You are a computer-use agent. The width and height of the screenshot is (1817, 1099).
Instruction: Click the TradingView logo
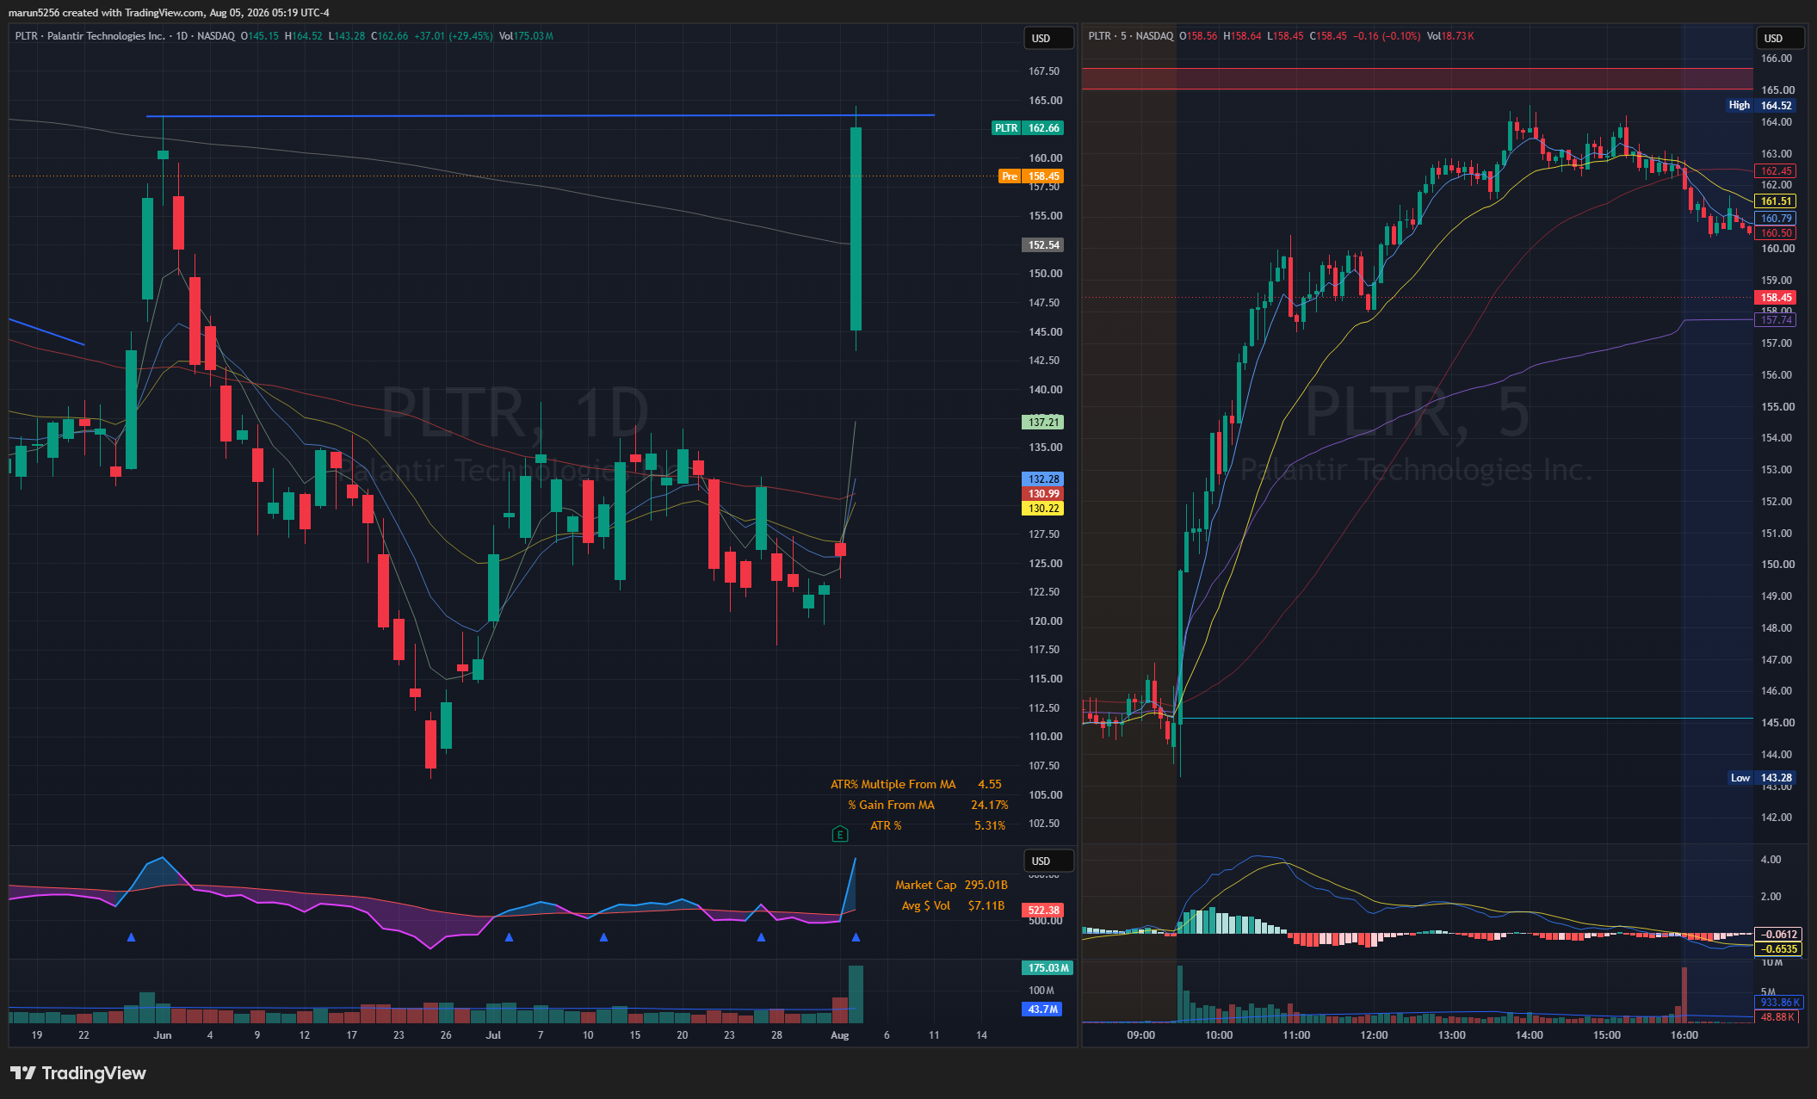78,1073
